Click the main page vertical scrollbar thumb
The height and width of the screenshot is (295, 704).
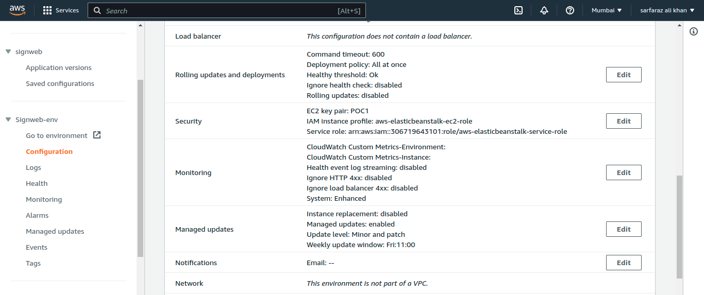[679, 227]
